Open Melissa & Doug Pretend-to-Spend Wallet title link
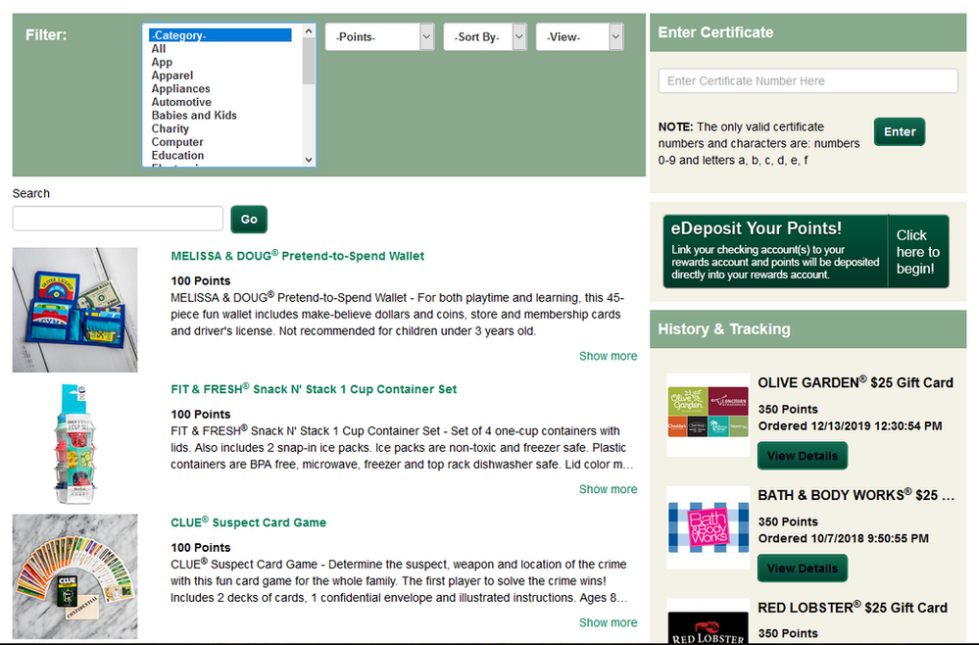 [297, 256]
